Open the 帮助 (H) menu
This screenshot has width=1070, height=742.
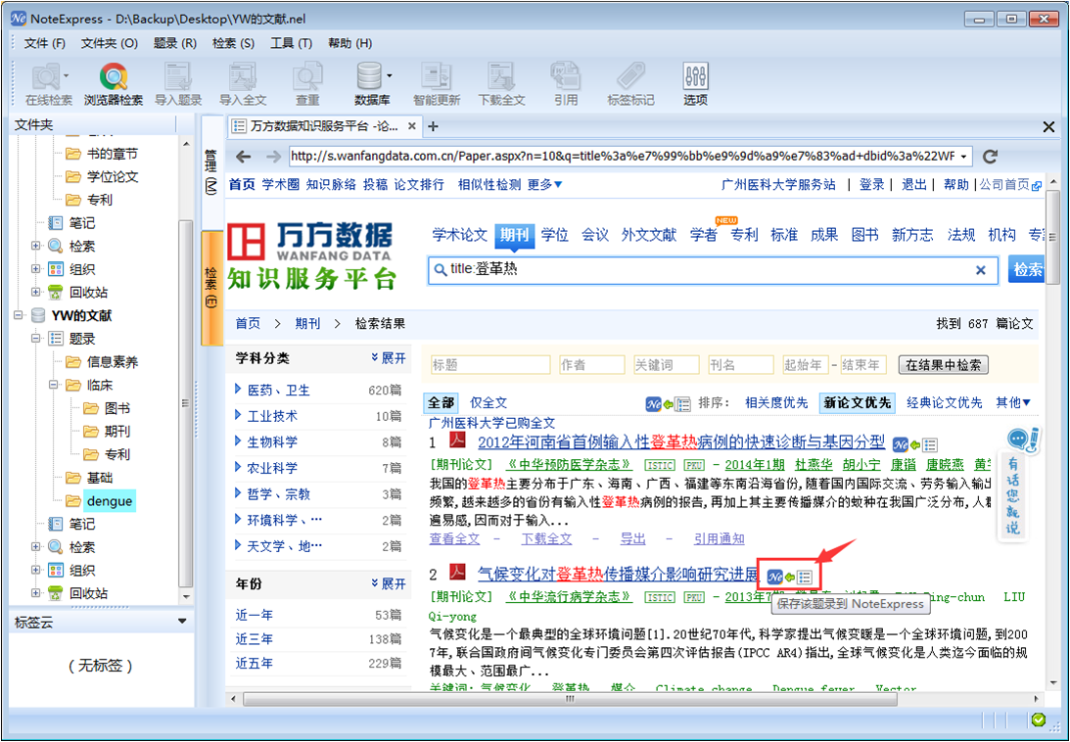pos(350,43)
